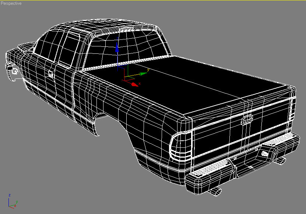The image size is (306, 214).
Task: Click the XY plane handle of the transform gizmo
Action: (x=127, y=77)
